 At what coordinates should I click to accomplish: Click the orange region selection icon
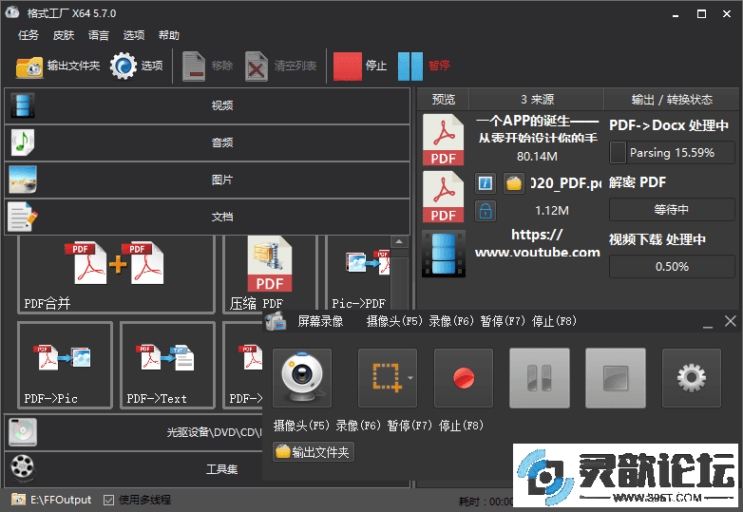(x=386, y=377)
